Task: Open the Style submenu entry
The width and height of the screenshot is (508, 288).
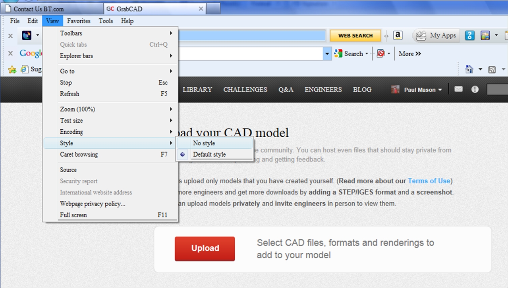Action: click(x=110, y=143)
